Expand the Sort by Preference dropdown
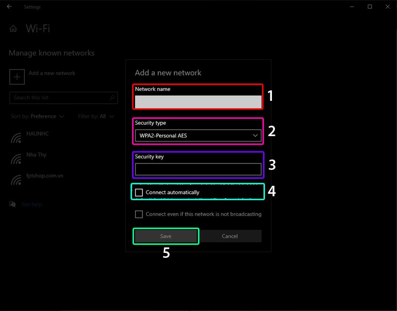This screenshot has height=311, width=397. click(37, 116)
